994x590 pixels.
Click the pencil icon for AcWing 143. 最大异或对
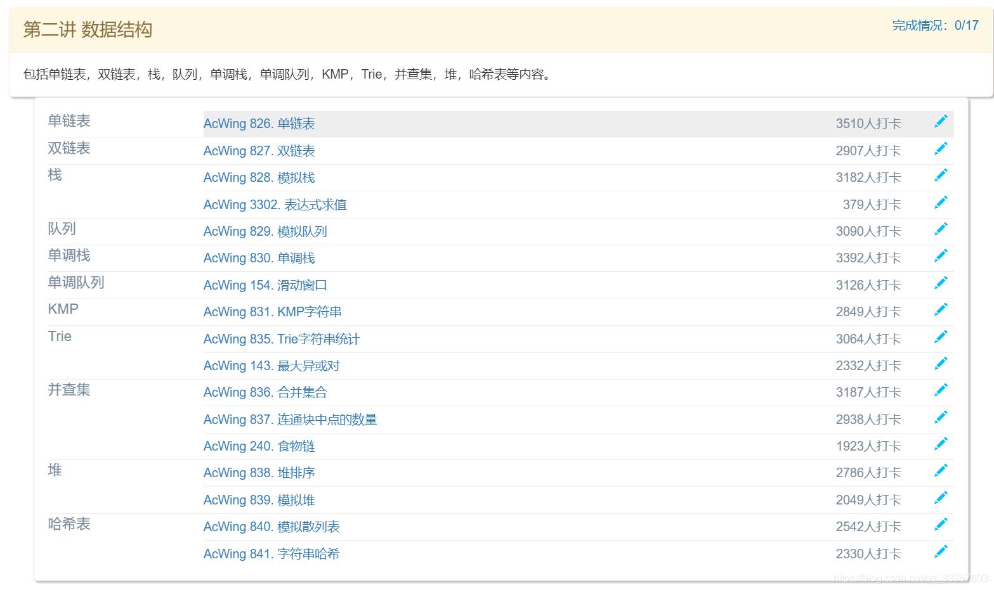click(941, 363)
